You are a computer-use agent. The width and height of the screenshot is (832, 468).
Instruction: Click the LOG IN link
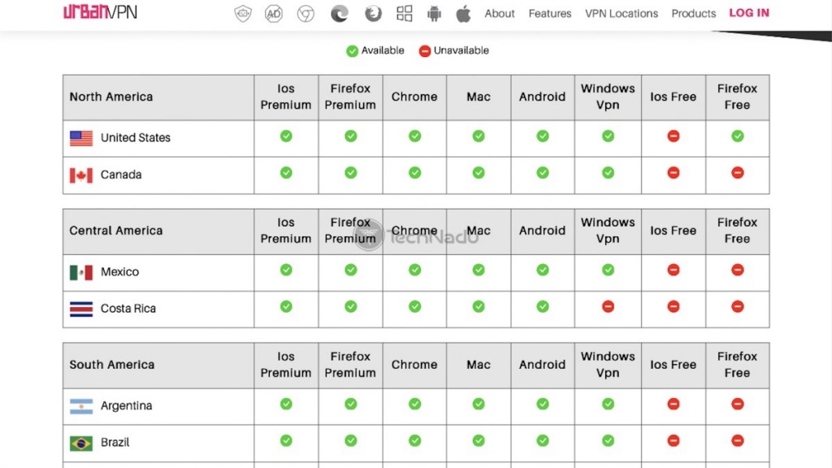click(749, 13)
